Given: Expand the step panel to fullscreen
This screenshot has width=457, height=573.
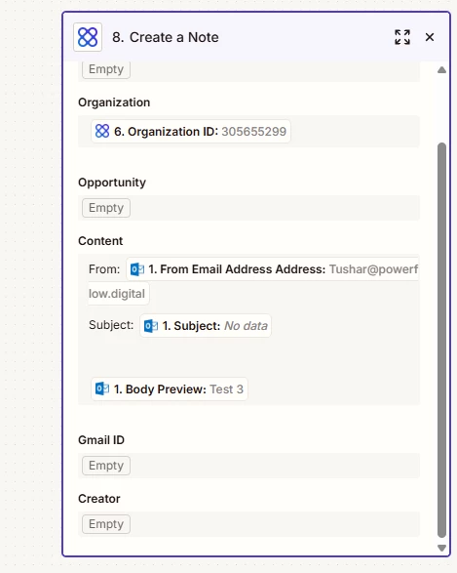Looking at the screenshot, I should point(402,37).
